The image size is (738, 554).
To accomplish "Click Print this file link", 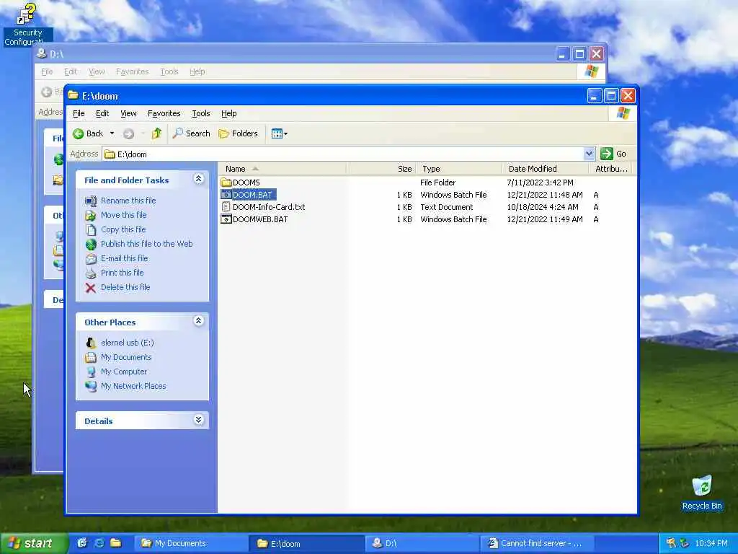I will click(x=123, y=273).
